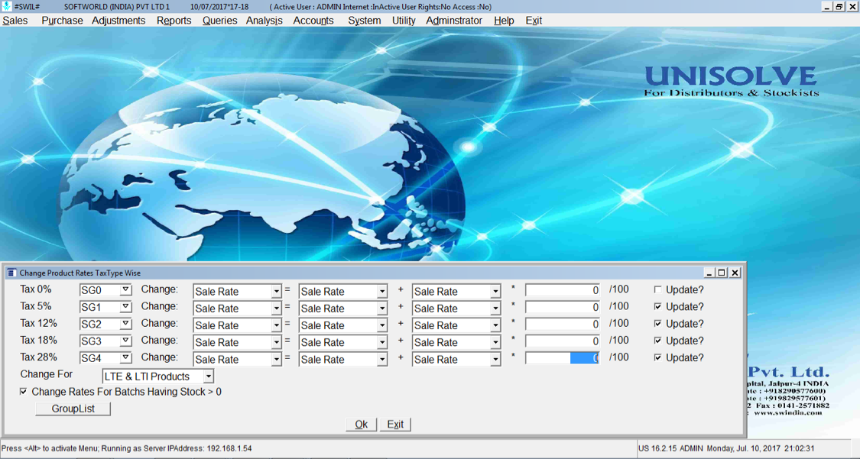Restore down the main application window
860x459 pixels.
point(839,7)
